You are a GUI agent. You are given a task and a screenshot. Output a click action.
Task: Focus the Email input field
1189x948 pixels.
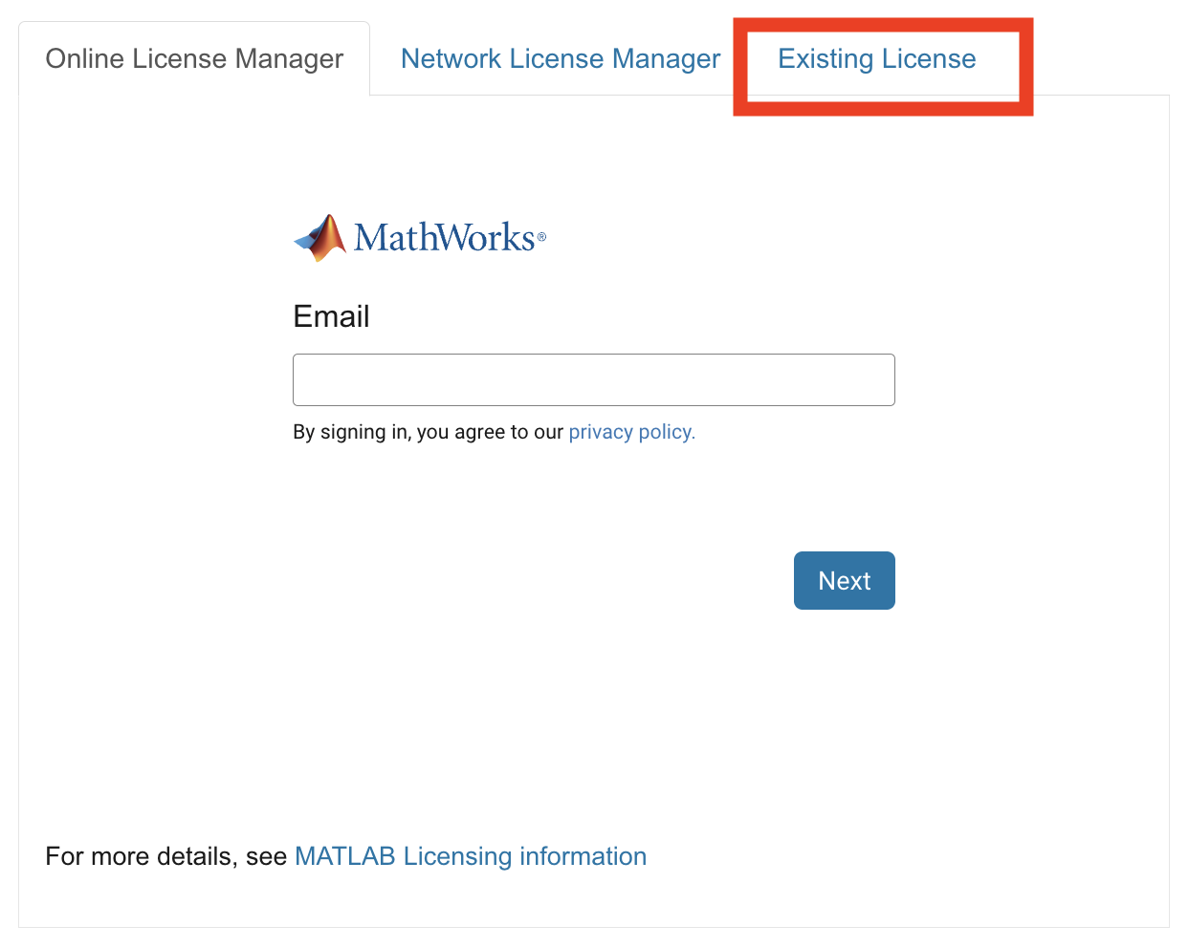[x=593, y=379]
